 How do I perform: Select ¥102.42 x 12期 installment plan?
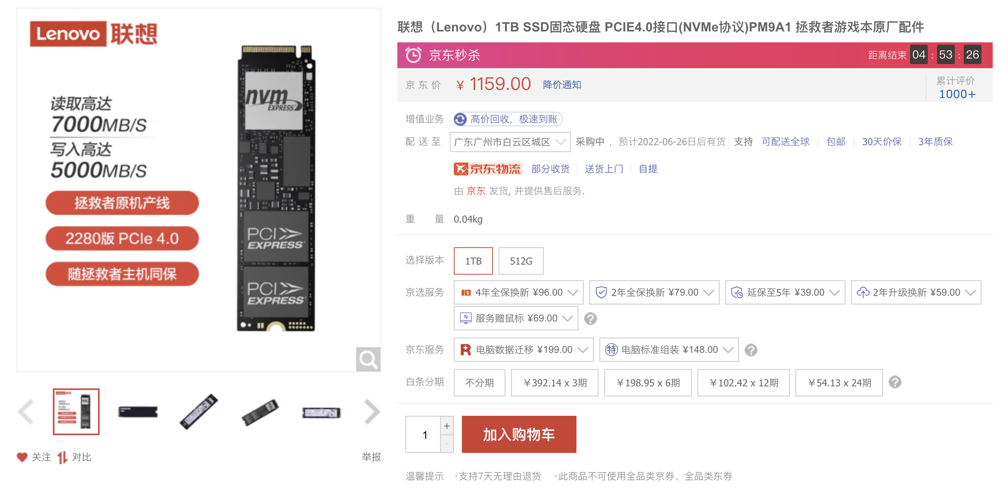point(743,383)
